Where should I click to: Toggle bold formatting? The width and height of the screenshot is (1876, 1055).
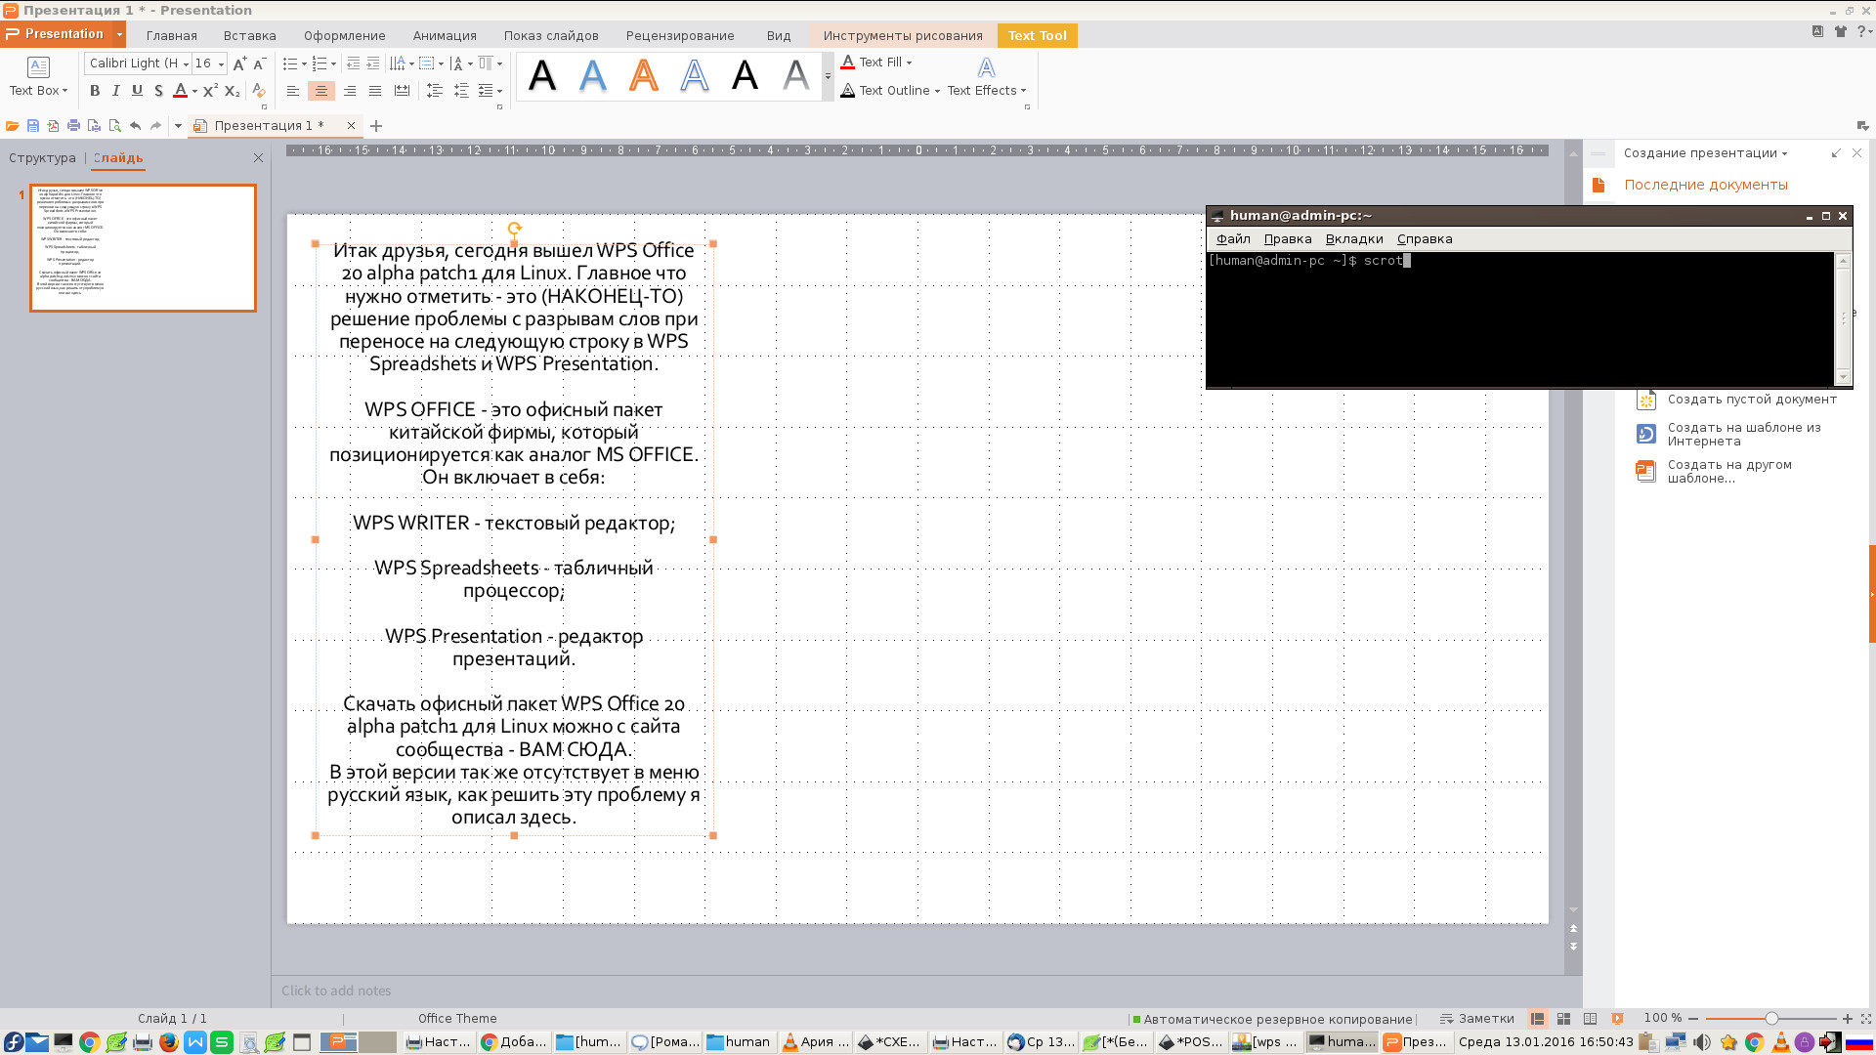click(x=95, y=91)
